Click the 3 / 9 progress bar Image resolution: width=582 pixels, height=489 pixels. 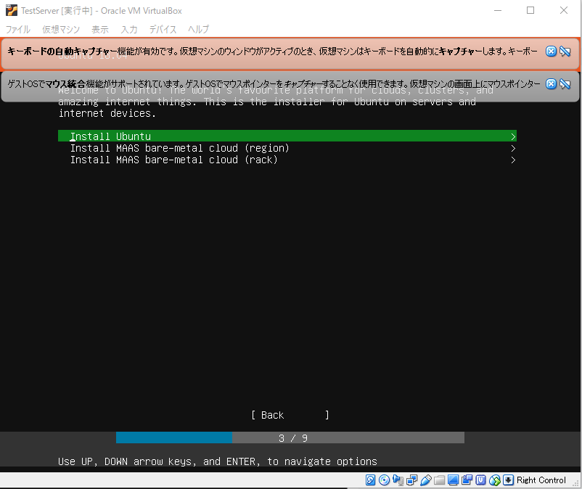pos(290,437)
